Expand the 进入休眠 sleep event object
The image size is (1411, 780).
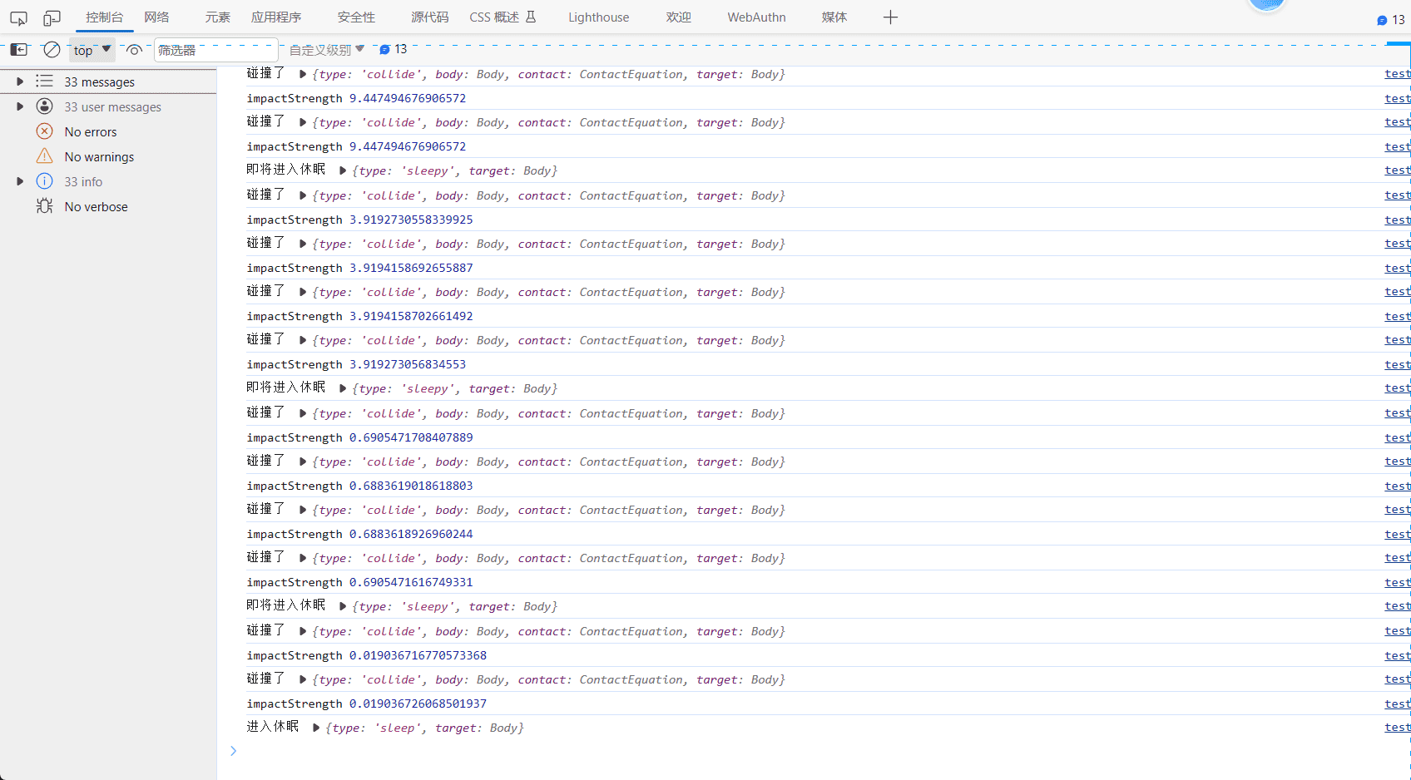[x=316, y=728]
